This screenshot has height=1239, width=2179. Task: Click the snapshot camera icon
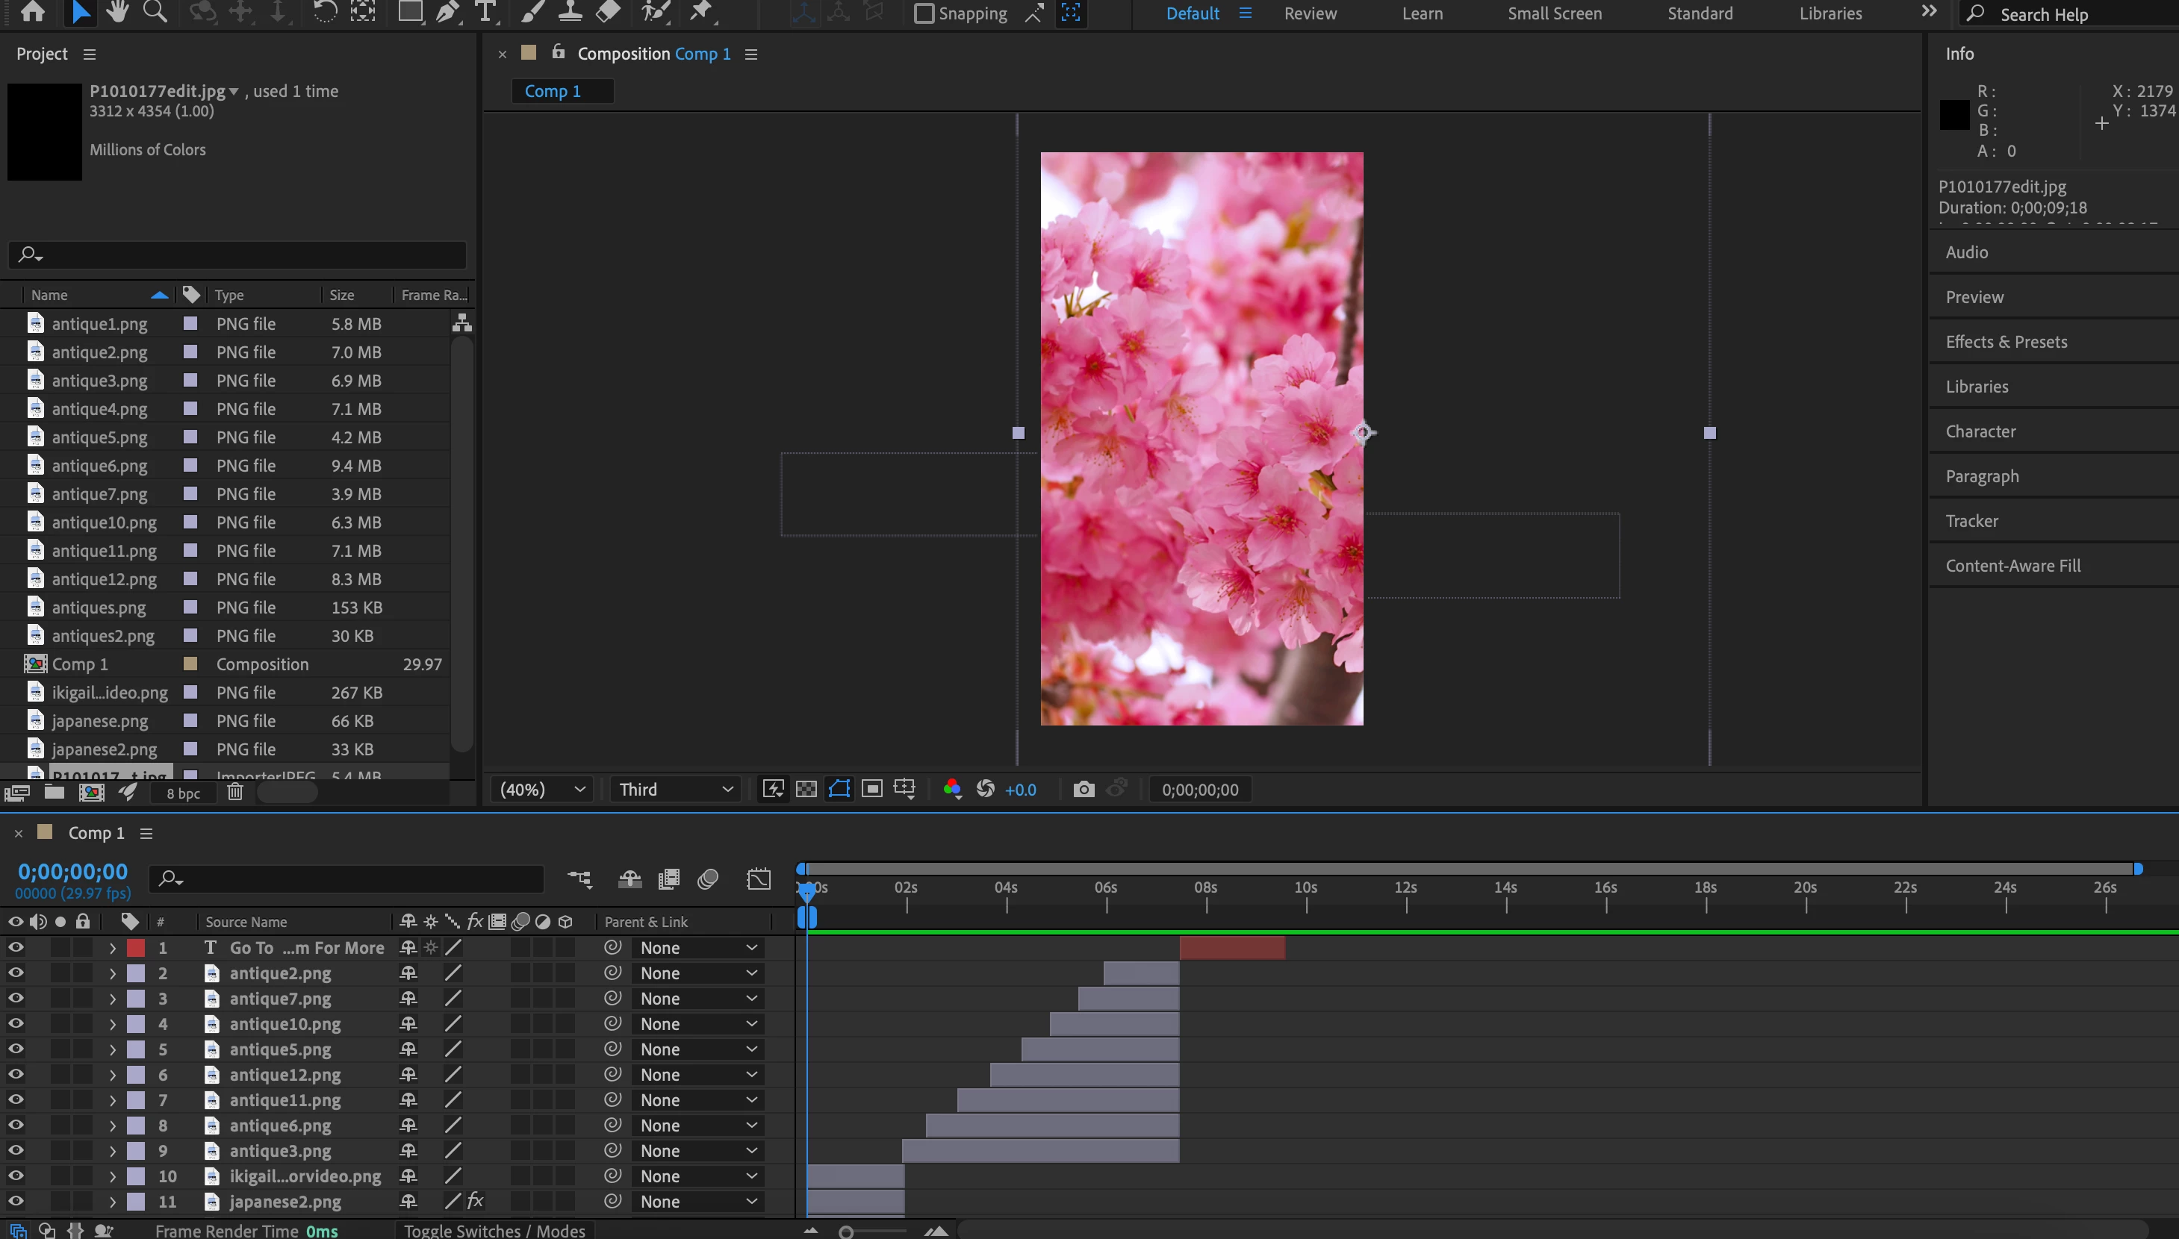click(1083, 789)
